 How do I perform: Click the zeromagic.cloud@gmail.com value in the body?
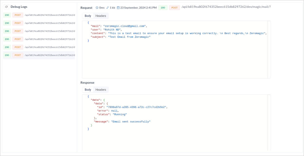pyautogui.click(x=125, y=26)
